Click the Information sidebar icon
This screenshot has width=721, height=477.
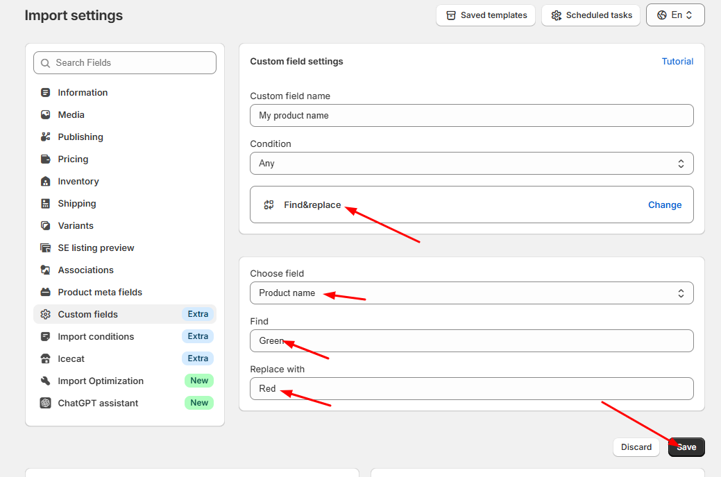point(46,92)
